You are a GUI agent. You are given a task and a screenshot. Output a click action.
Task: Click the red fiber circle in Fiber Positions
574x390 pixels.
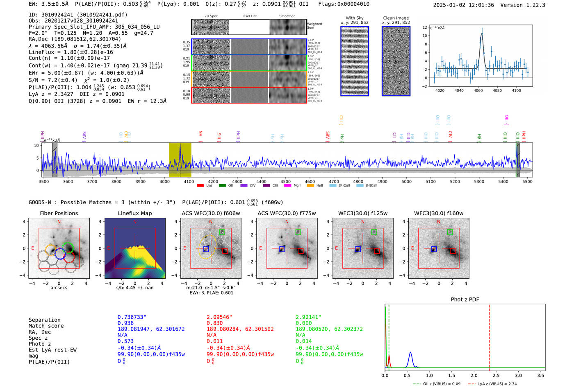click(69, 257)
